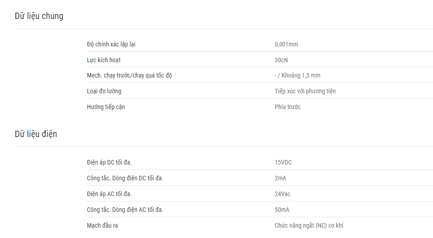Select the 24Vac value
Viewport: 433px width, 238px height.
tap(283, 194)
